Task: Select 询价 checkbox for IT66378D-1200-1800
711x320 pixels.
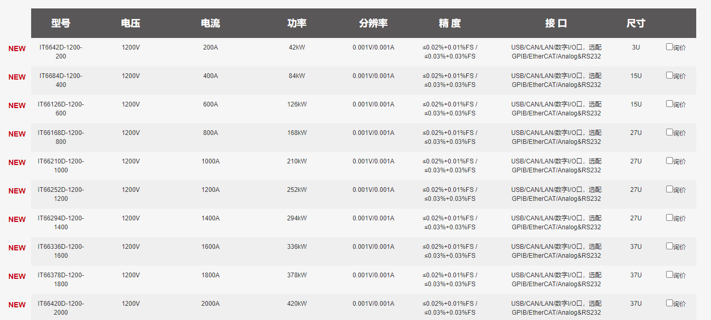Action: click(x=669, y=275)
